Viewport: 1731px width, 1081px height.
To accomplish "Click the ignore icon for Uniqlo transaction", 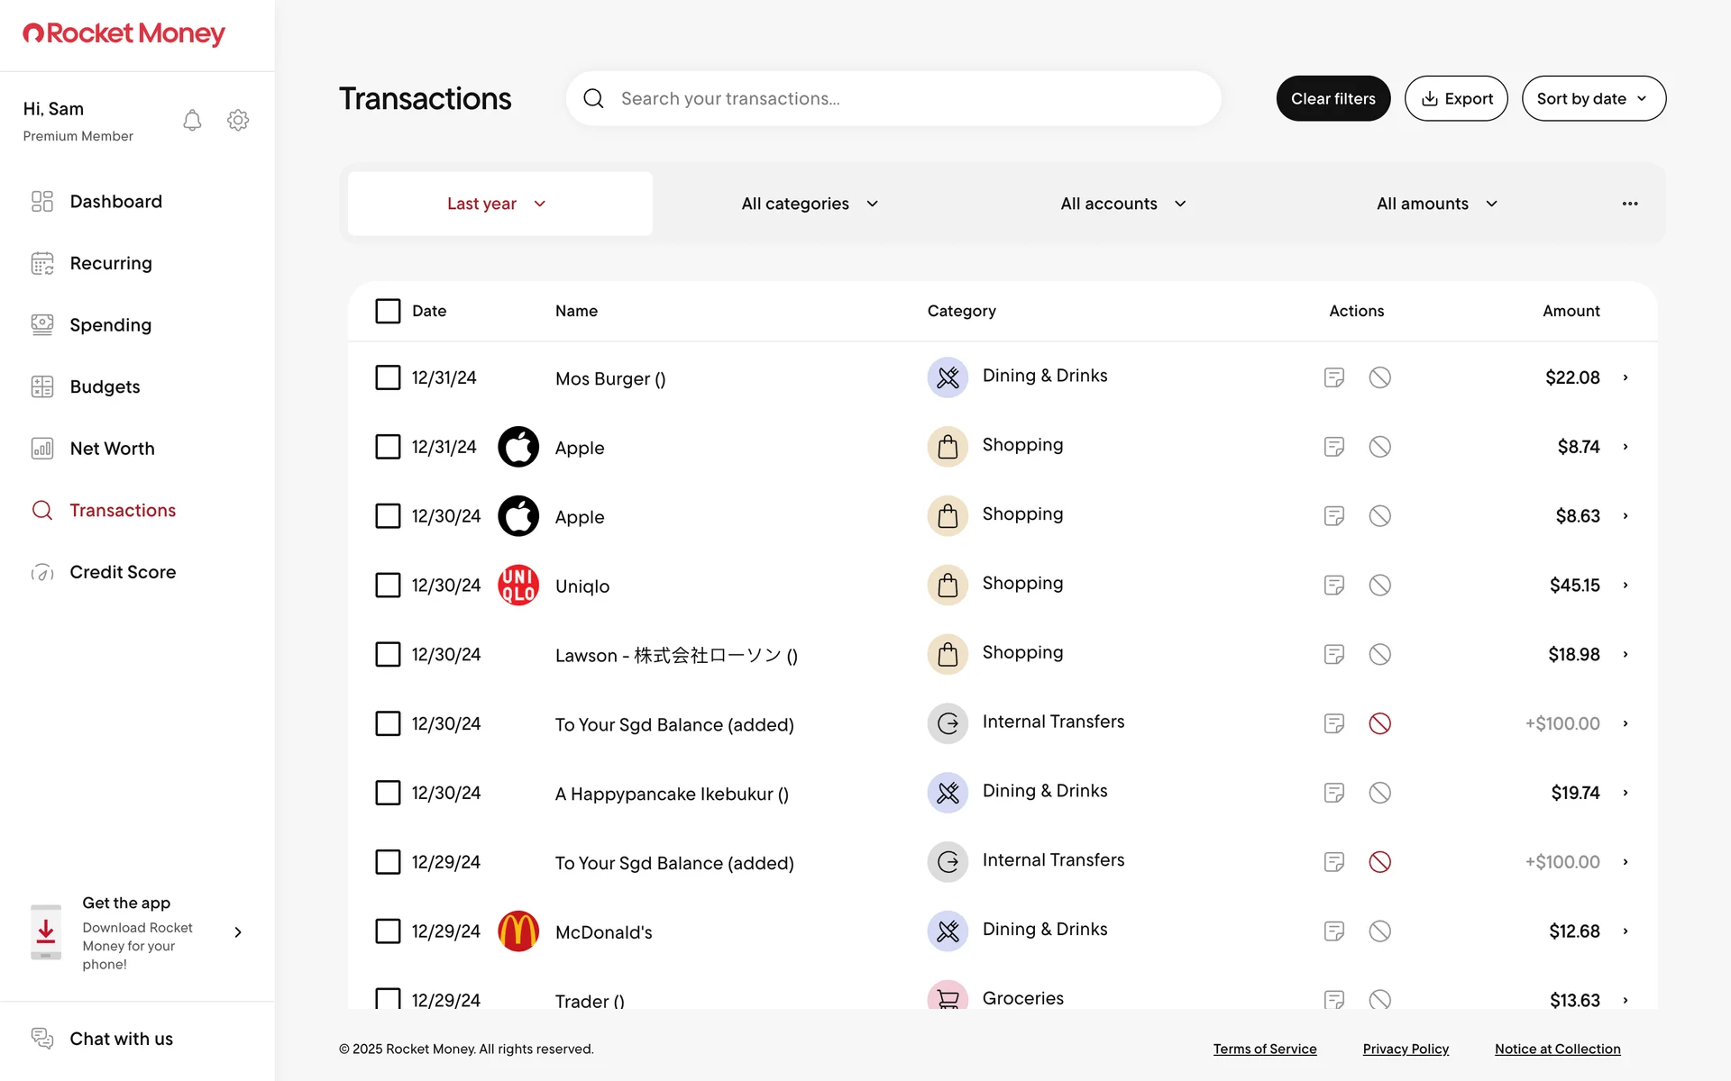I will pos(1379,586).
